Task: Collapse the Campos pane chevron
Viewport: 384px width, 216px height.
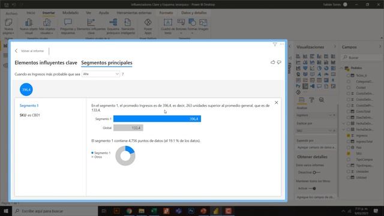Action: pyautogui.click(x=380, y=47)
